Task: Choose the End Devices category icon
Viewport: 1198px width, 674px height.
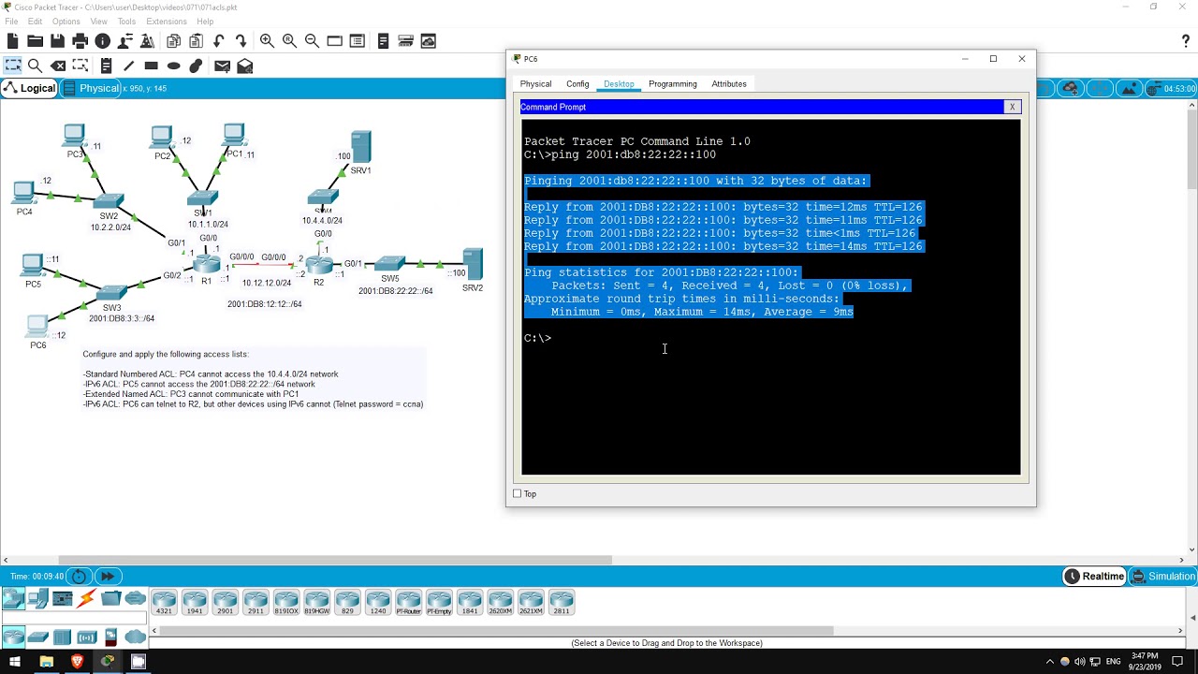Action: pyautogui.click(x=37, y=599)
